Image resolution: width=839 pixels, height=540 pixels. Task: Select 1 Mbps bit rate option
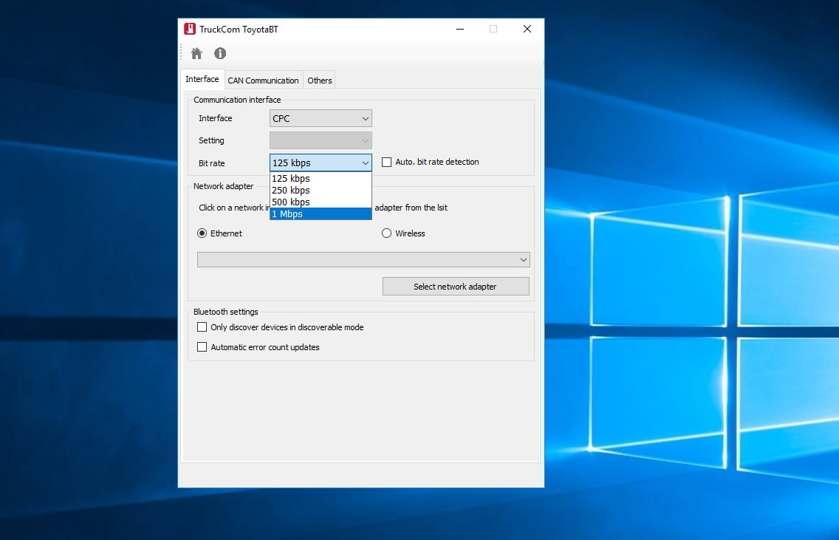point(321,214)
